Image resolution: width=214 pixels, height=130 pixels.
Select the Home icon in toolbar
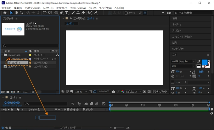click(x=5, y=13)
